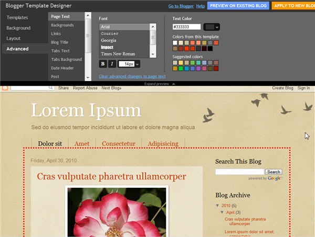Screen dimensions: 315x237
Task: Open the Adipisicing blog tab
Action: (x=163, y=143)
